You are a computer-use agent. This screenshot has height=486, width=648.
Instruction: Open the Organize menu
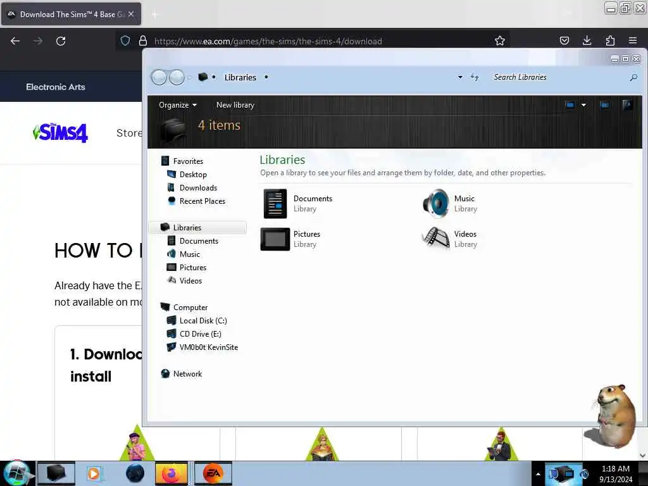pyautogui.click(x=178, y=105)
